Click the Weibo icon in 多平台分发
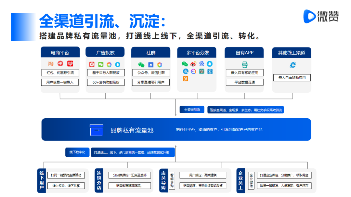This screenshot has height=197, width=351. 193,64
